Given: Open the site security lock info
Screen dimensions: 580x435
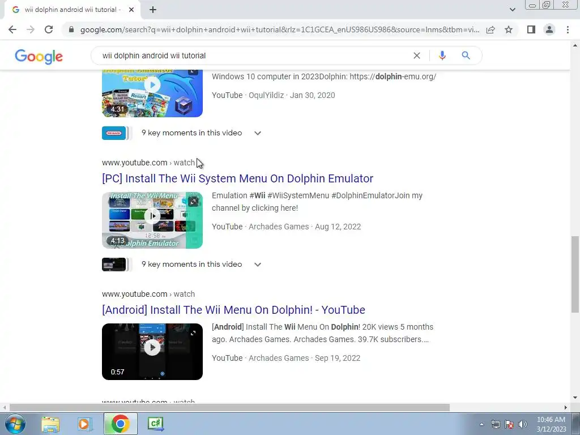Looking at the screenshot, I should pyautogui.click(x=71, y=29).
